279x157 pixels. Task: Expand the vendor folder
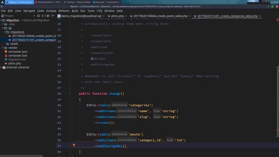3,48
